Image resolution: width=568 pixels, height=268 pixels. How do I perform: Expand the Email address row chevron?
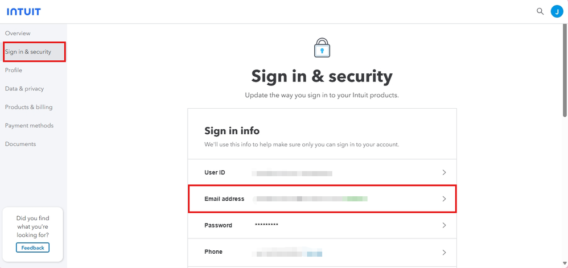coord(444,199)
